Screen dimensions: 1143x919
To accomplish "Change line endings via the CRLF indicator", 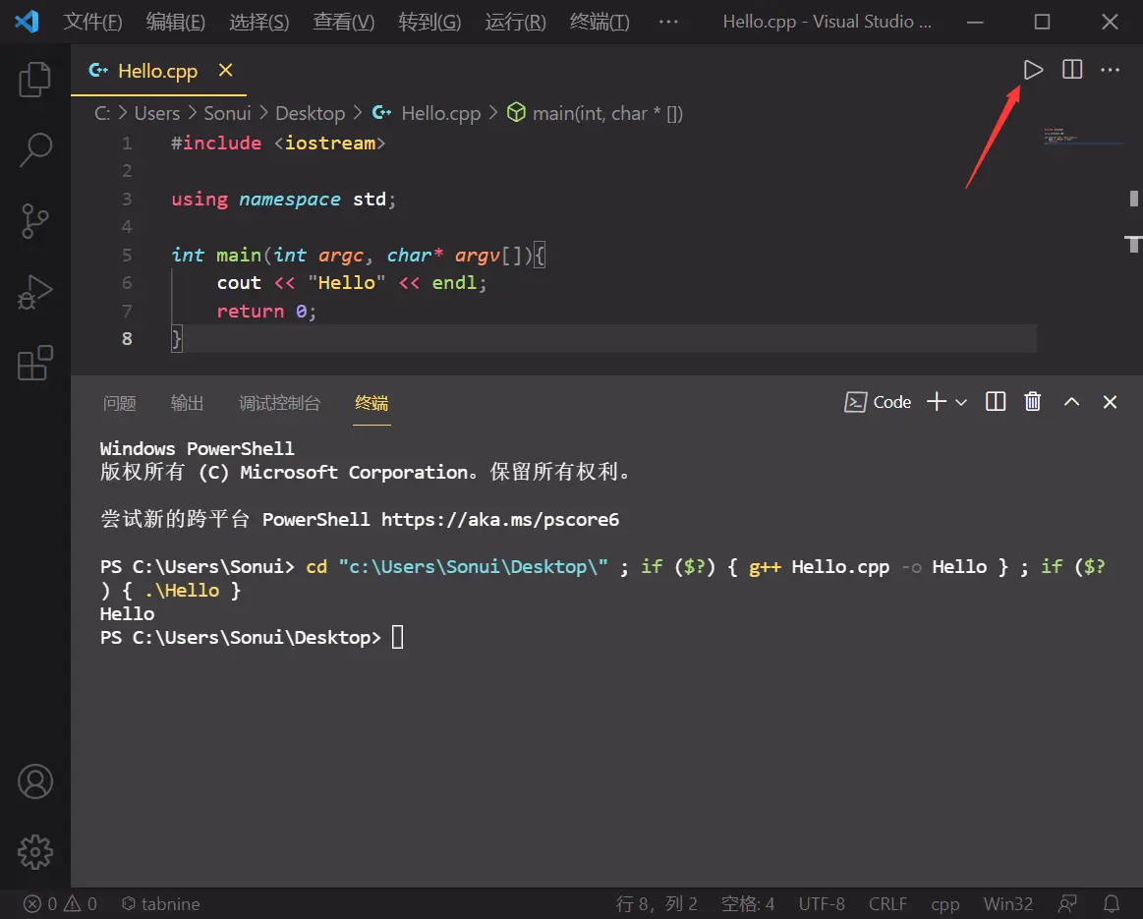I will (886, 903).
